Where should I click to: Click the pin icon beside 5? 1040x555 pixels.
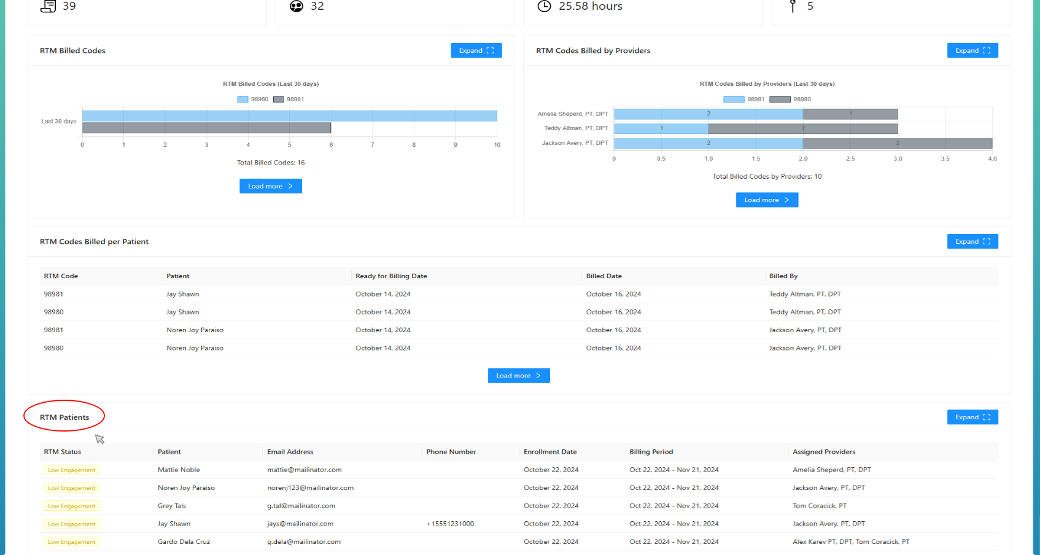tap(793, 6)
